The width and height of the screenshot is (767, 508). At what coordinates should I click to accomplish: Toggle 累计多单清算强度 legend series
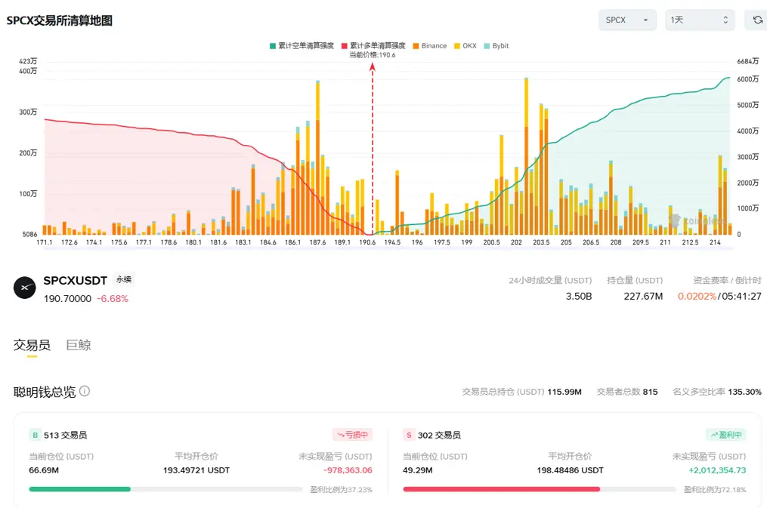pyautogui.click(x=373, y=46)
